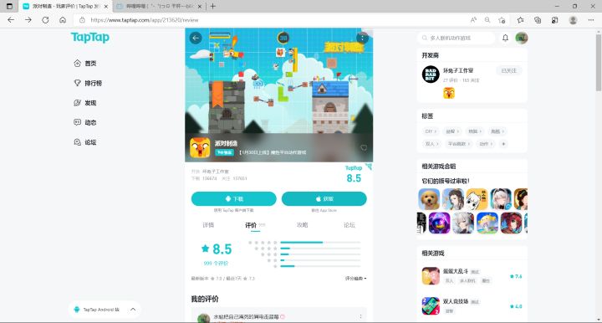Screen dimensions: 602x323
Task: Click the 蛋蛋大乱斗 game icon
Action: pos(431,276)
